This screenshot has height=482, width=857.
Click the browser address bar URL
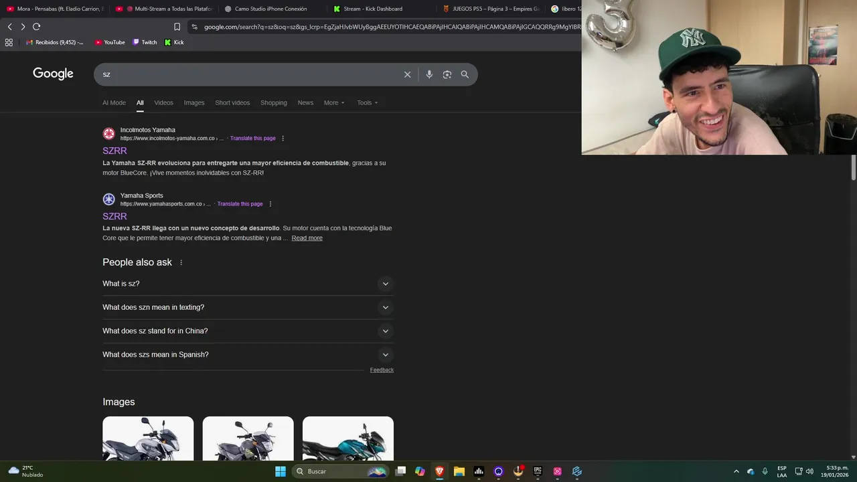point(392,27)
